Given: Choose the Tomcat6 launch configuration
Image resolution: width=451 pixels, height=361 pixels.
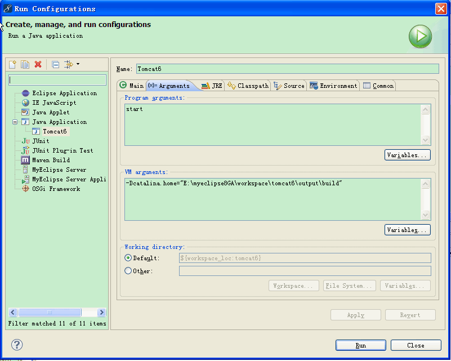Looking at the screenshot, I should pos(55,132).
